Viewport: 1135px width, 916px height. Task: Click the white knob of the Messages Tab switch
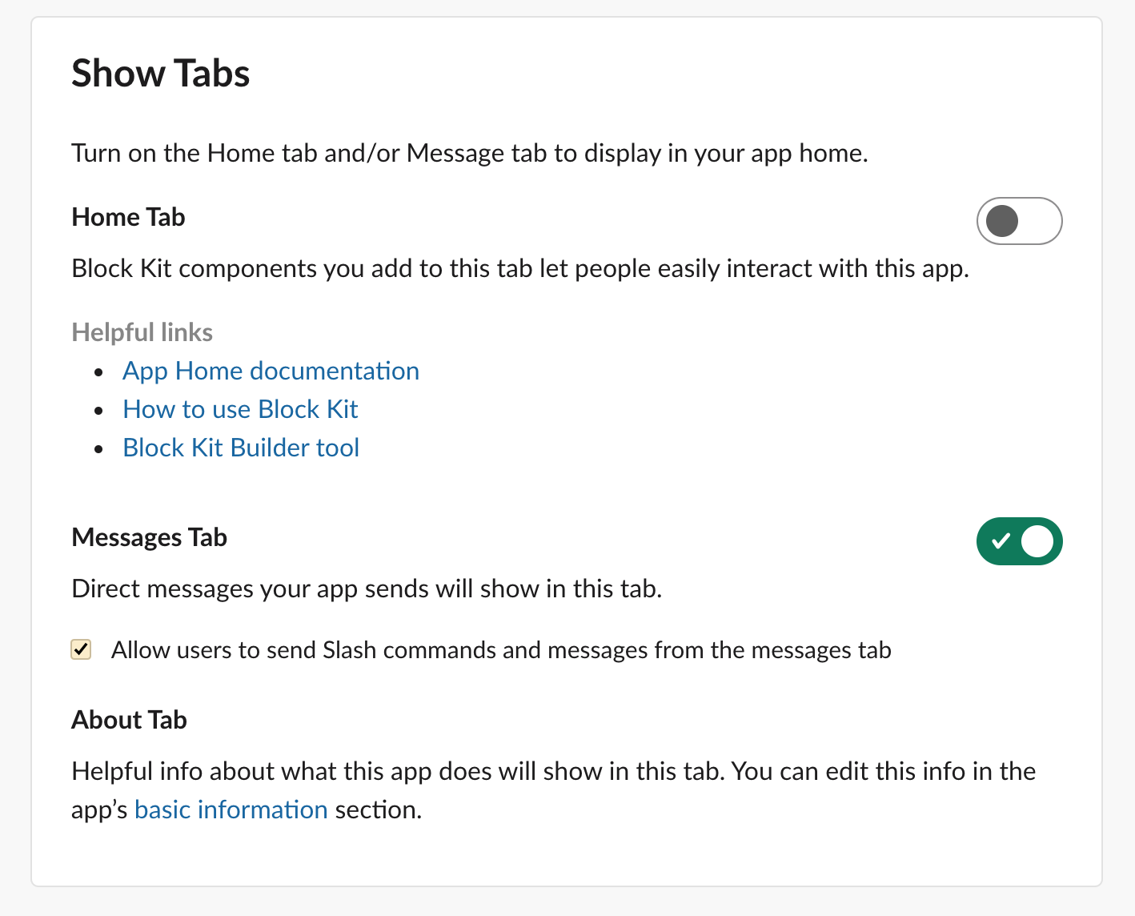point(1037,541)
